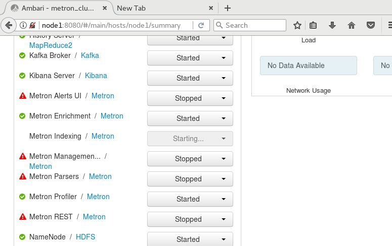
Task: Click green status icon for NameNode
Action: pyautogui.click(x=22, y=237)
